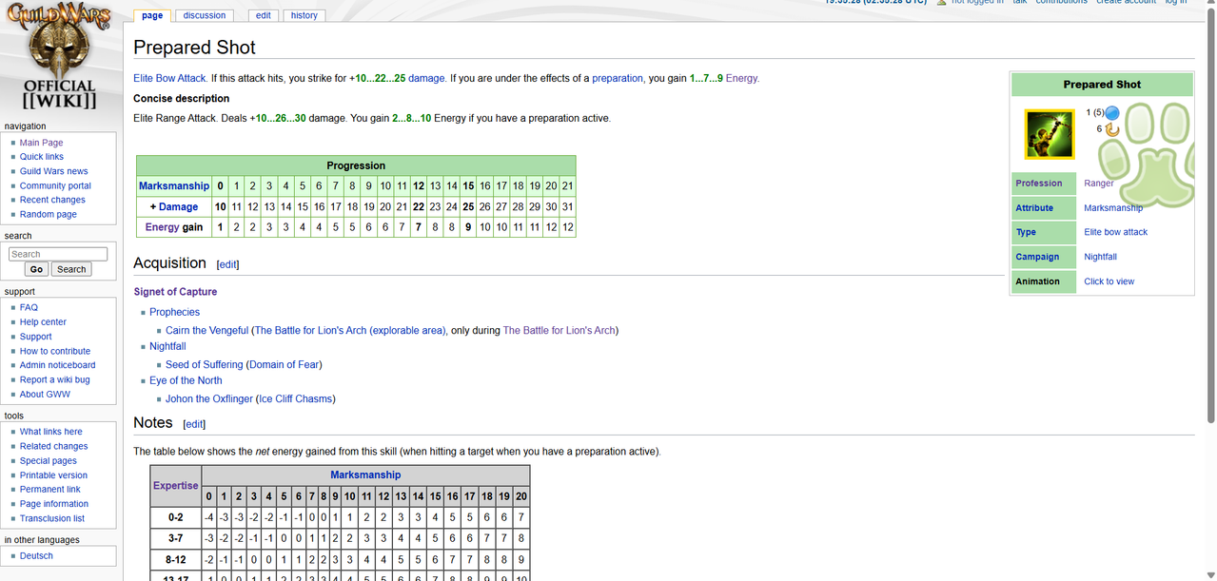Image resolution: width=1217 pixels, height=581 pixels.
Task: Open Seed of Suffering link
Action: click(x=204, y=365)
